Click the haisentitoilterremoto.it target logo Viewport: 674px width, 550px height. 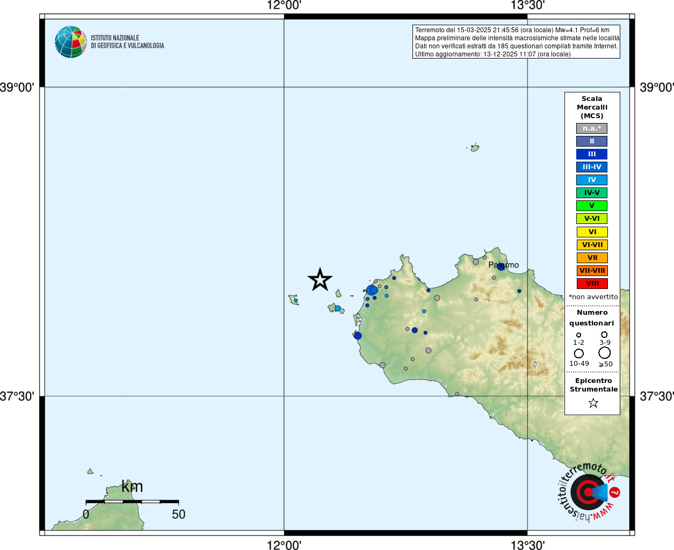589,492
